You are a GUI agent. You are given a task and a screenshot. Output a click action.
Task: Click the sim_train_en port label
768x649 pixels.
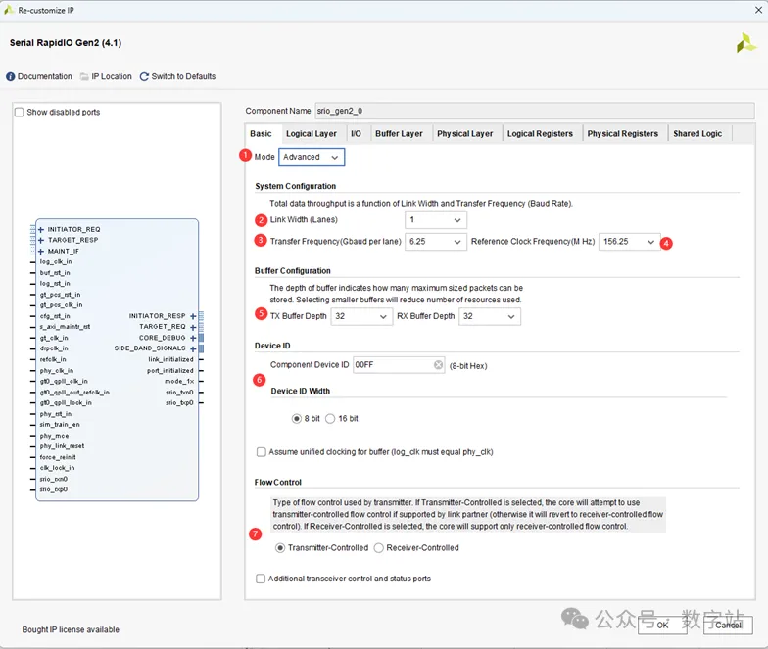60,425
